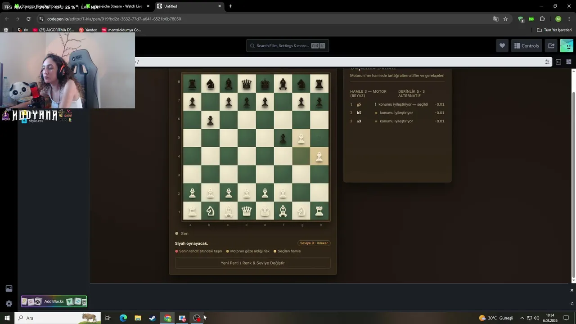
Task: Open the Windows Start menu
Action: click(7, 318)
